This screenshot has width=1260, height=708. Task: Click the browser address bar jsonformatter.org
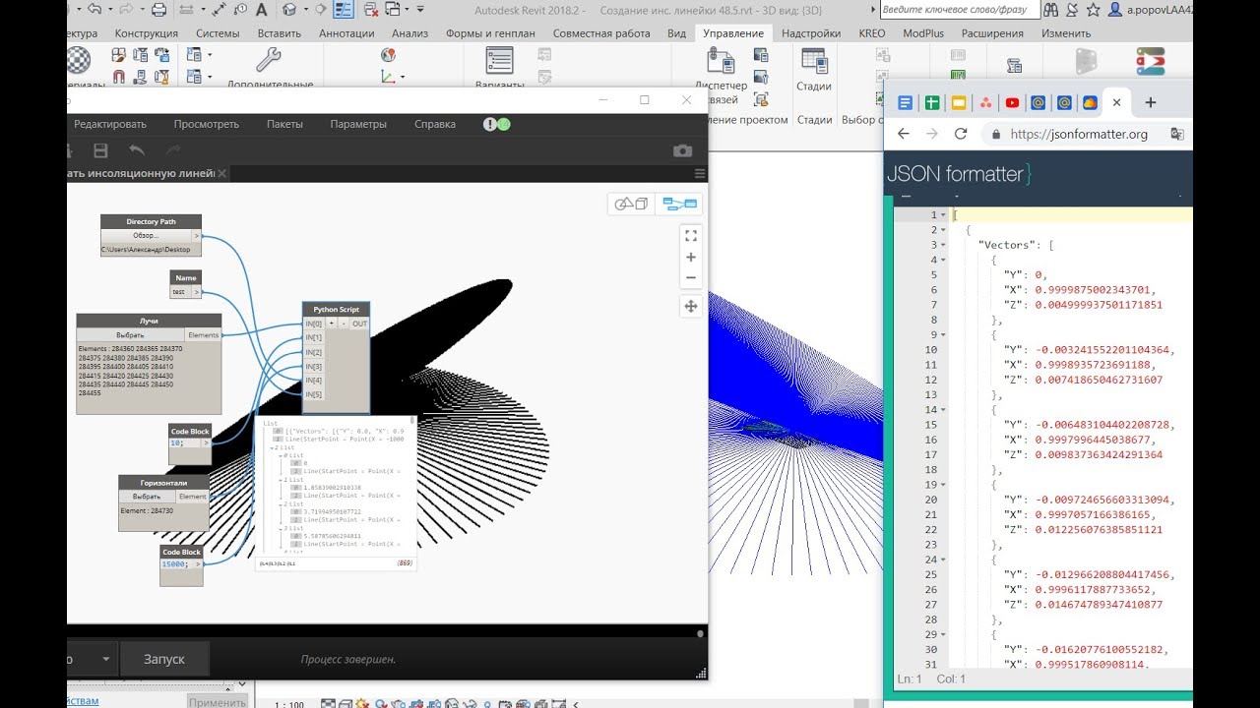click(1078, 134)
